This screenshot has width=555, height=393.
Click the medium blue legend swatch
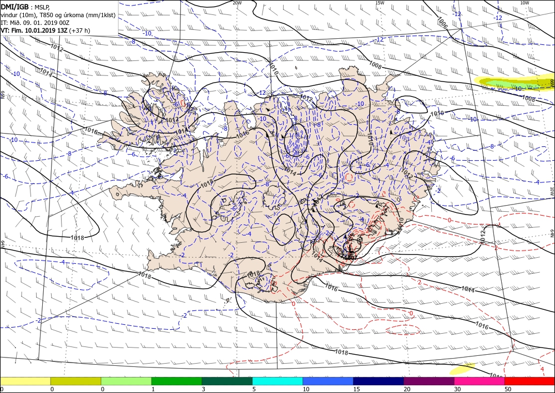click(328, 381)
